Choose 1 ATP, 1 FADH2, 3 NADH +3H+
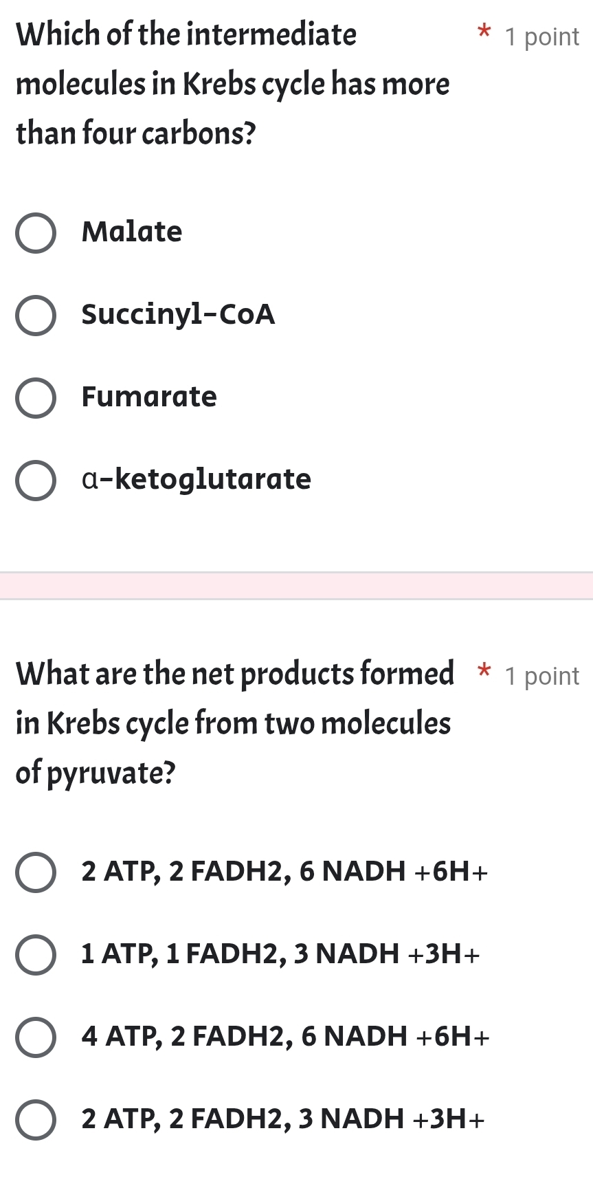Screen dimensions: 593x1188 (x=36, y=955)
